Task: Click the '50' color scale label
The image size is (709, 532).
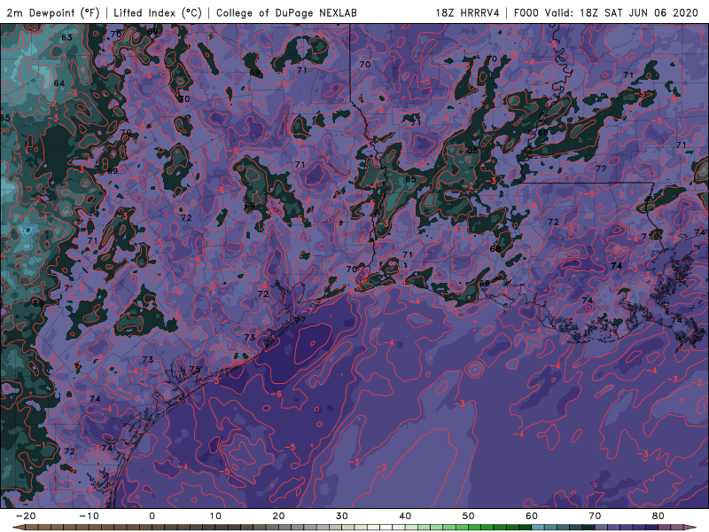Action: coord(469,516)
